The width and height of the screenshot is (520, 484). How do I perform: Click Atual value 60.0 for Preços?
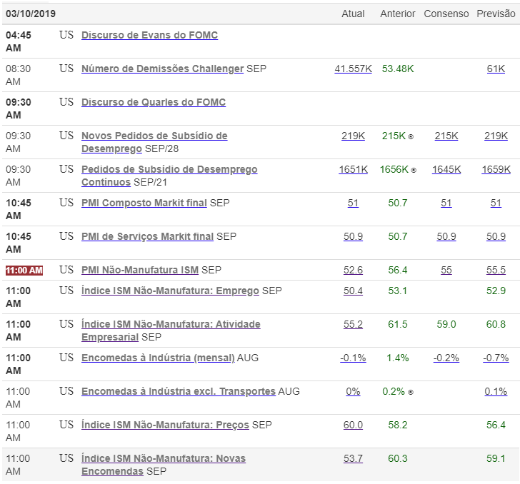353,425
